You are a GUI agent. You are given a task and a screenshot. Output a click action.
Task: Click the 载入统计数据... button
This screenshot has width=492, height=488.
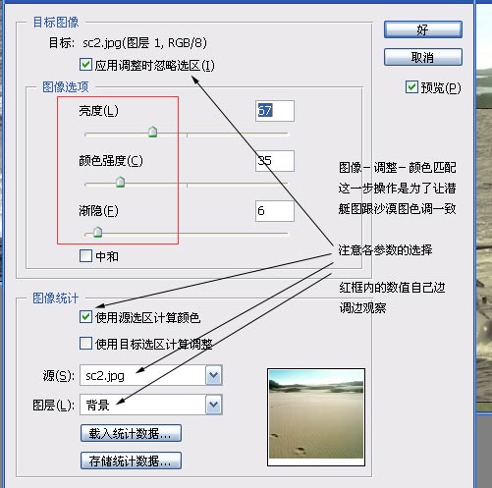click(131, 433)
